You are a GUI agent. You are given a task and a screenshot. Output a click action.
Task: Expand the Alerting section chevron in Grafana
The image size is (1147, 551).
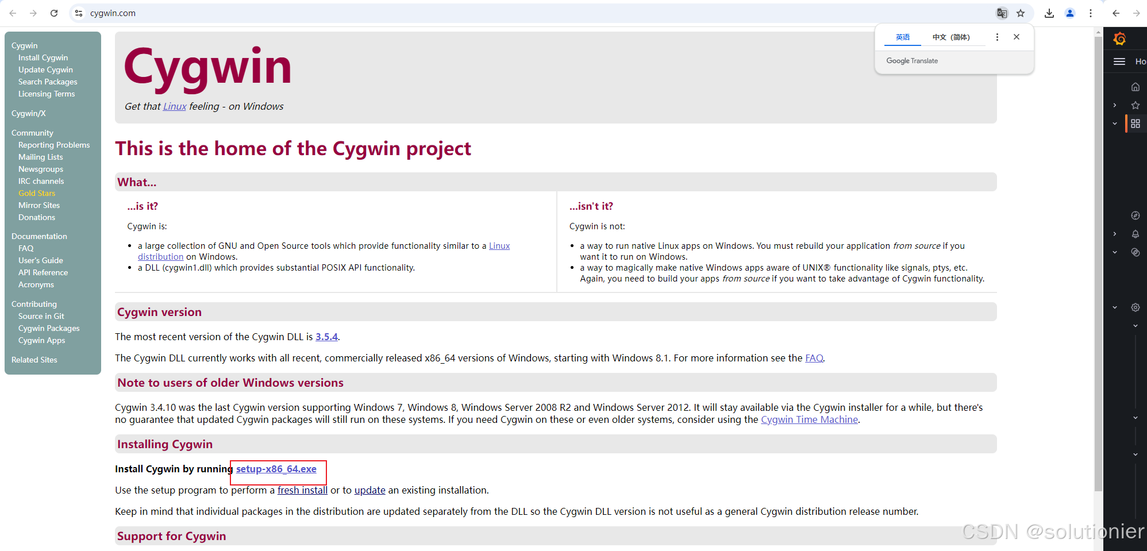[1115, 234]
